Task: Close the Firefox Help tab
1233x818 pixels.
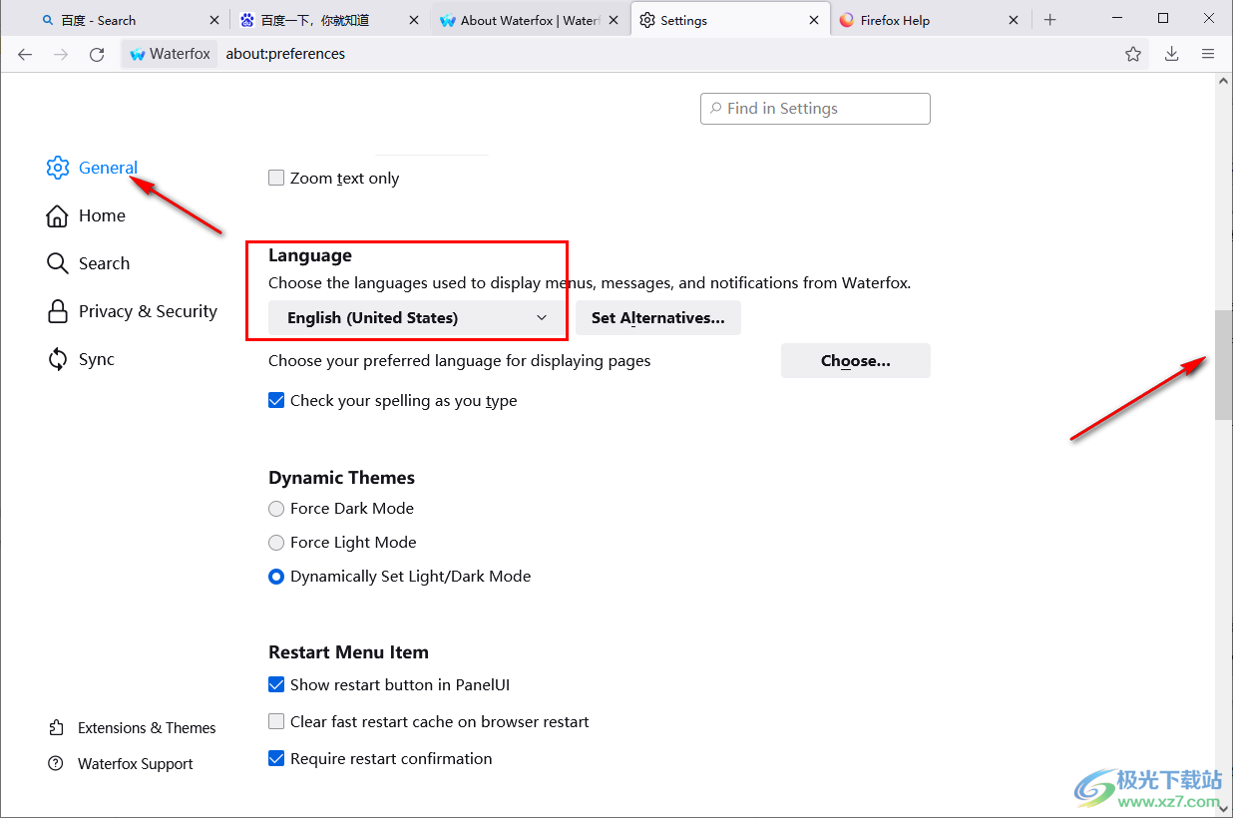Action: pyautogui.click(x=1014, y=20)
